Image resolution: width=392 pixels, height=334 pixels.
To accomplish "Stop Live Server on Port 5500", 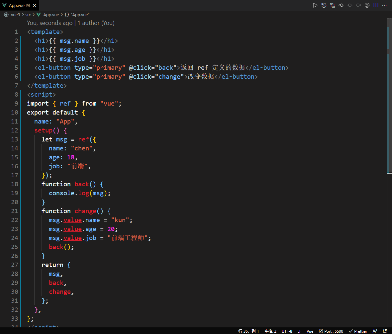I will [331, 331].
